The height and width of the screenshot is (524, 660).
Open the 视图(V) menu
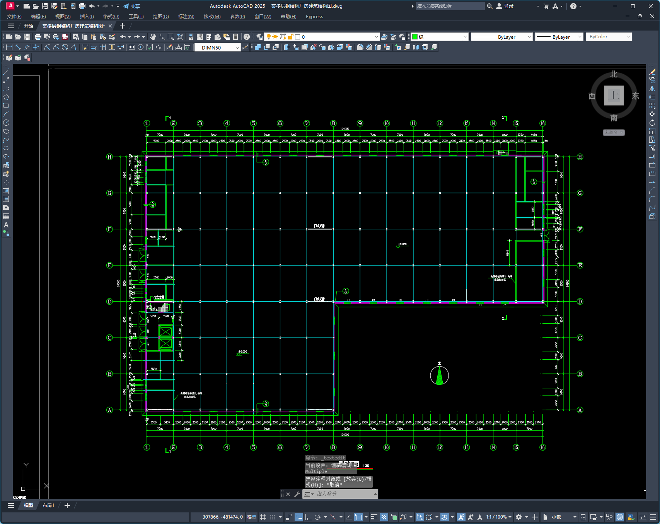click(63, 17)
